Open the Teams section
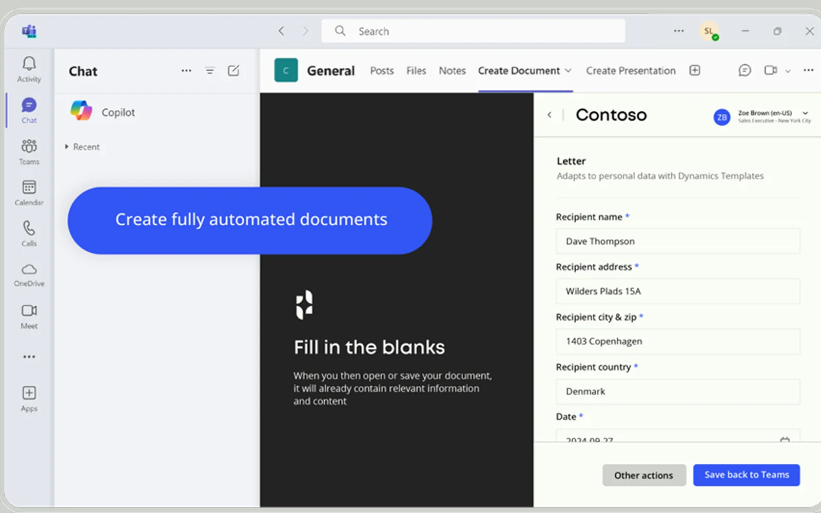821x513 pixels. [x=29, y=151]
